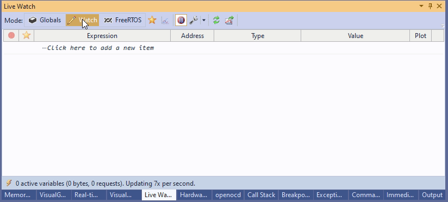448x202 pixels.
Task: Click the star column header
Action: 26,36
